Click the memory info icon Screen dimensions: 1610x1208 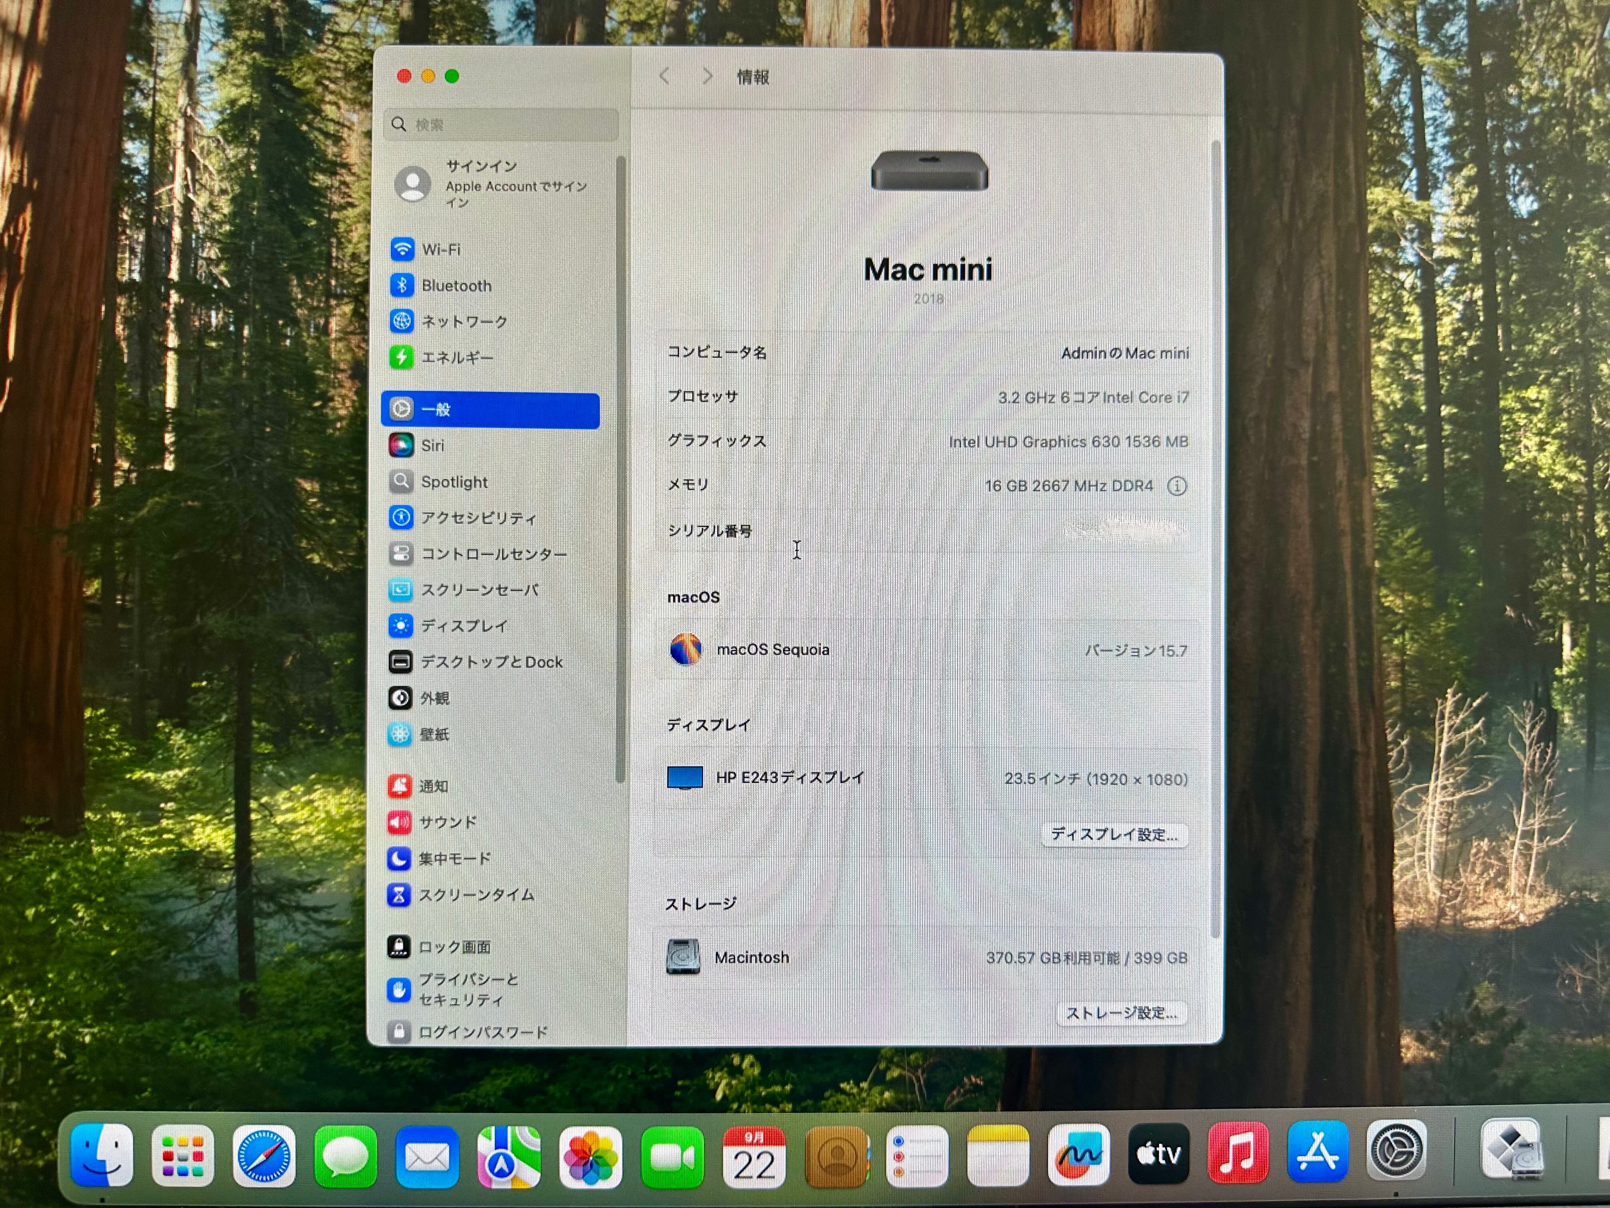pyautogui.click(x=1176, y=487)
